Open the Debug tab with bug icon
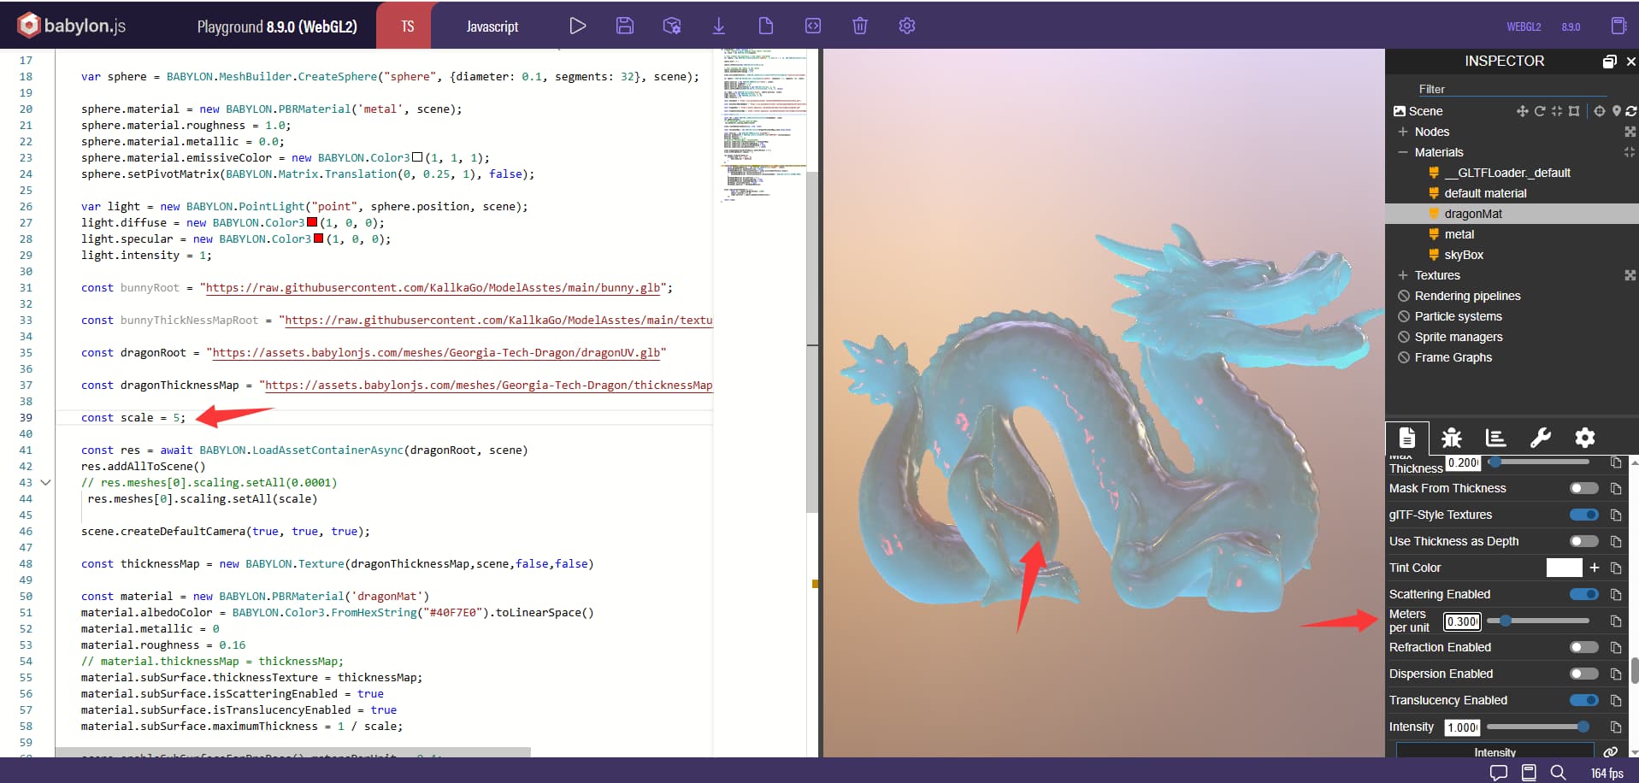The height and width of the screenshot is (783, 1639). 1452,438
